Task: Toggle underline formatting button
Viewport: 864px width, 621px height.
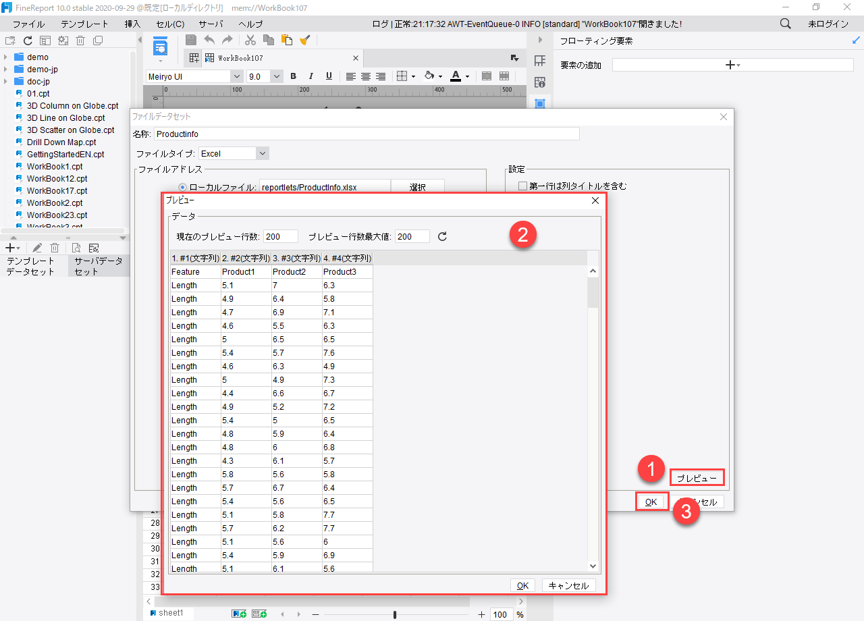Action: point(329,76)
